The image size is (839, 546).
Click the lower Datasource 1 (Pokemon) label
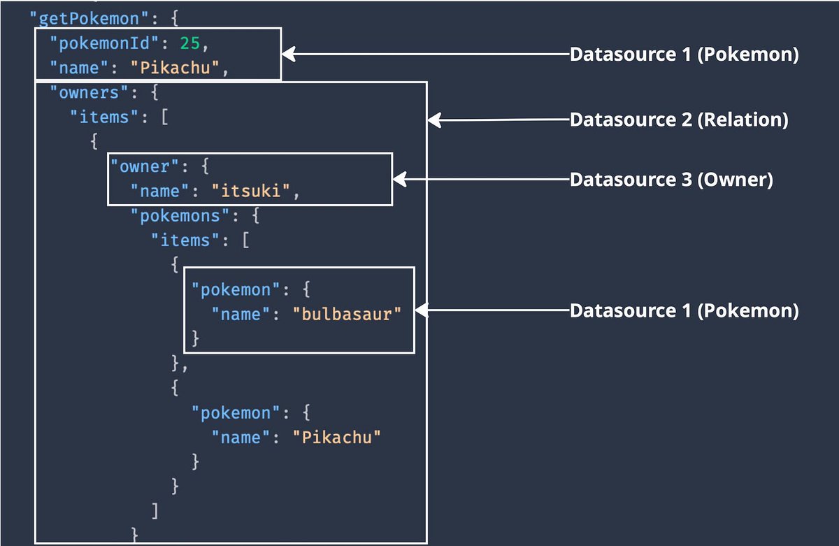684,310
